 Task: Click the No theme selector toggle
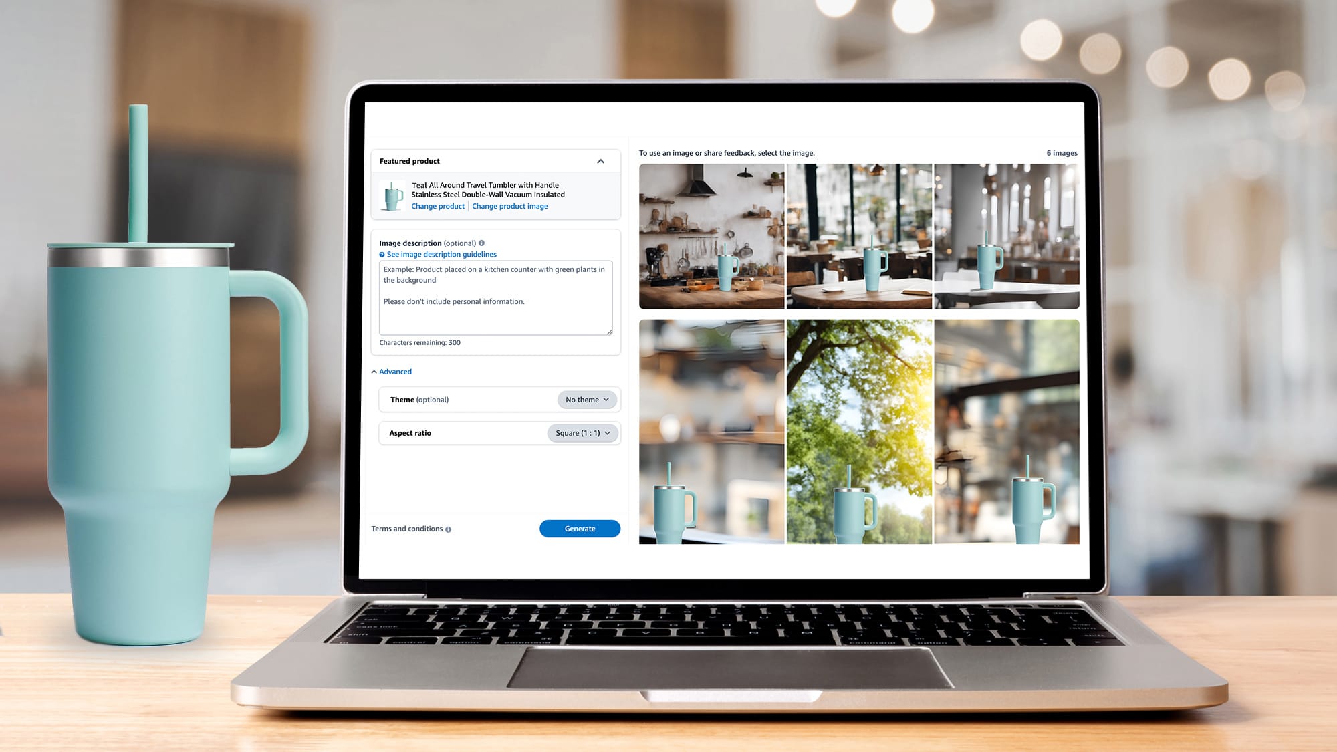pos(586,400)
